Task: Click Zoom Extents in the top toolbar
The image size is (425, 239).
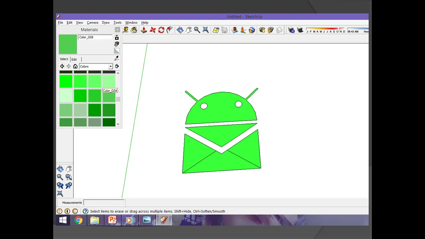Action: coord(206,30)
